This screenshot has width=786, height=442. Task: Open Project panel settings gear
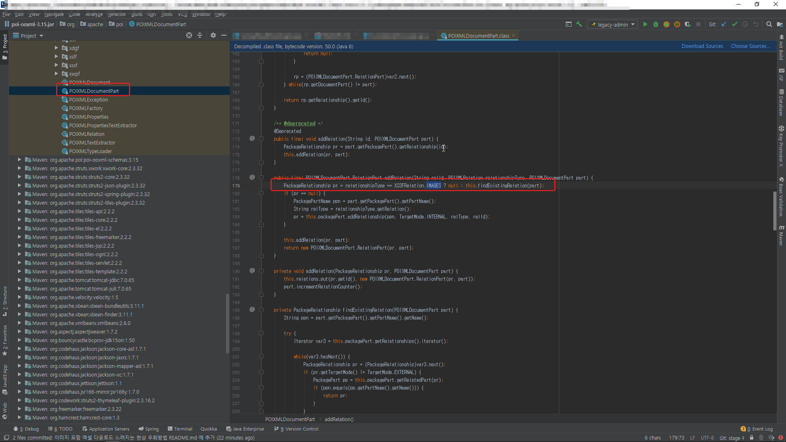tap(213, 36)
